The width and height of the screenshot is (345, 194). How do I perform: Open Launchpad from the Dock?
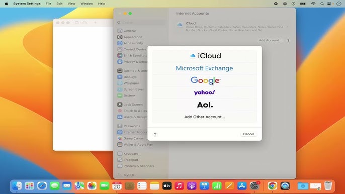click(x=29, y=186)
